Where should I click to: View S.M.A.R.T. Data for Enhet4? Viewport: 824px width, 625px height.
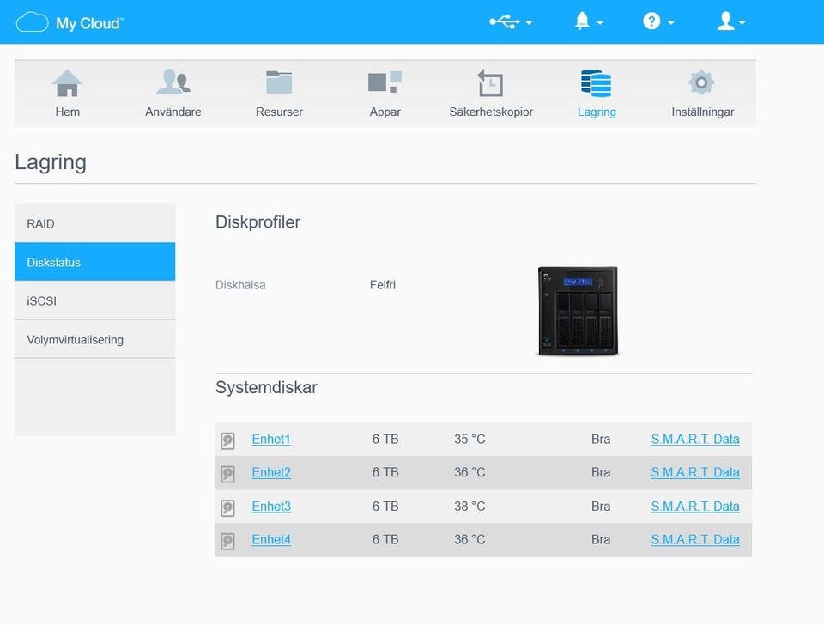(694, 540)
